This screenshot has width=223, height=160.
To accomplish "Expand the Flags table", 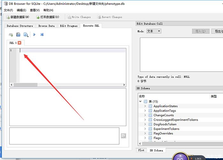I will 145,138.
